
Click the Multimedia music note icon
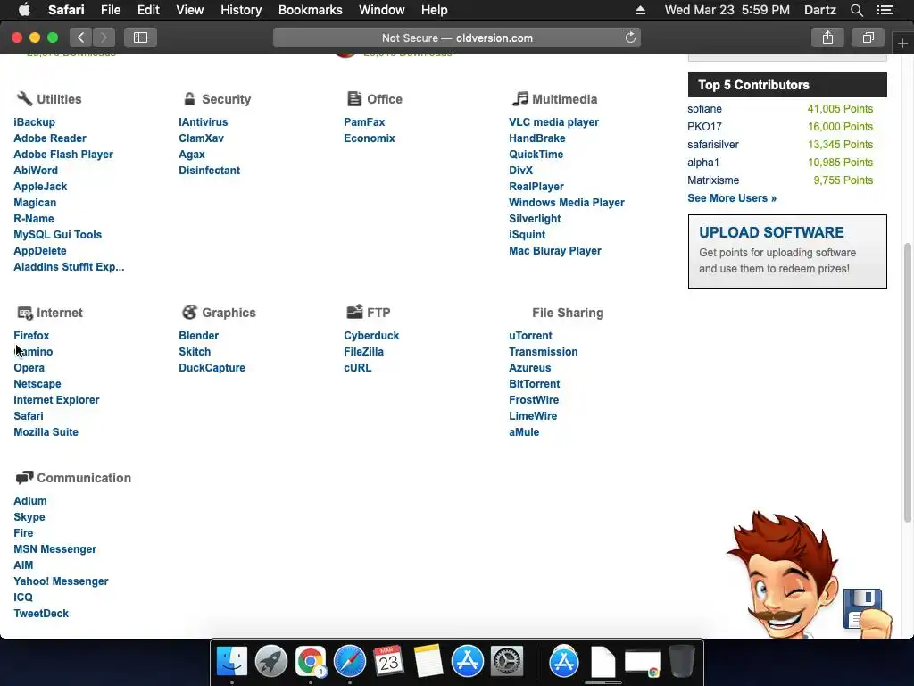(519, 98)
